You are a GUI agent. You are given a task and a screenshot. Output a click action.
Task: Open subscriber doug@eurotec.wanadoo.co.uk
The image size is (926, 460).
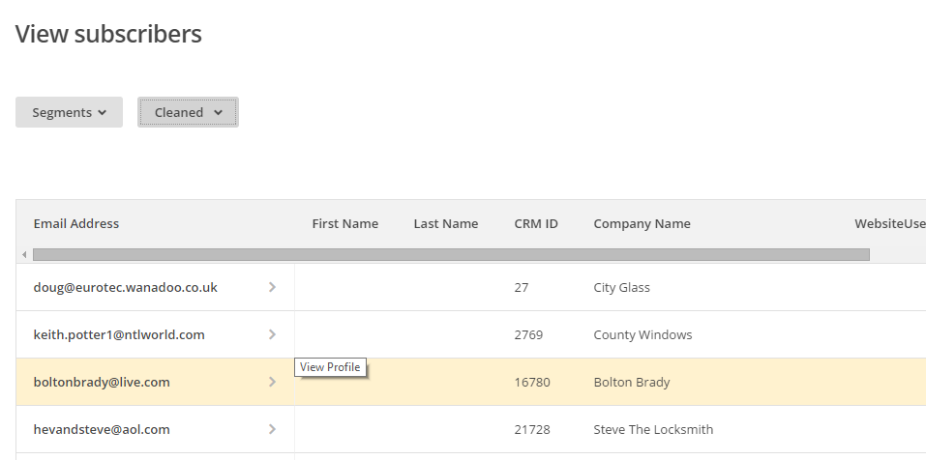pyautogui.click(x=125, y=287)
